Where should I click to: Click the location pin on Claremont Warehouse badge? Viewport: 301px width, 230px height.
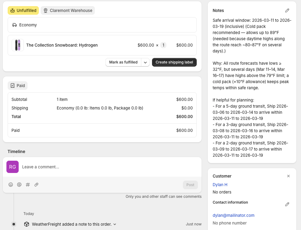(45, 10)
